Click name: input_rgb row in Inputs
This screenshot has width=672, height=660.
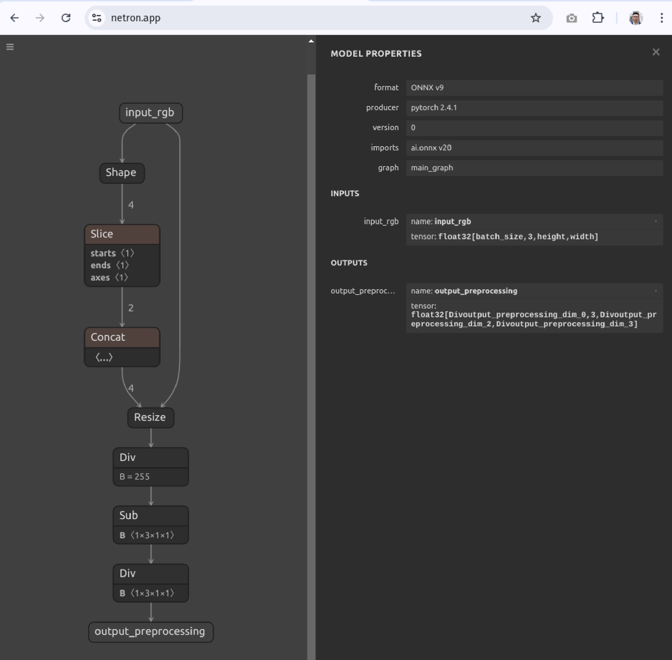click(534, 221)
